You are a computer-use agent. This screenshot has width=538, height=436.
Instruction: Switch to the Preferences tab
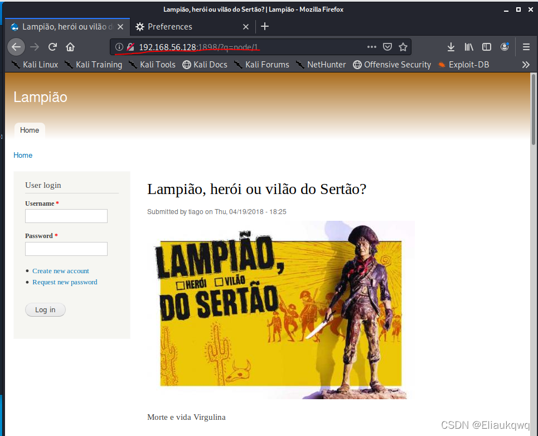[192, 27]
